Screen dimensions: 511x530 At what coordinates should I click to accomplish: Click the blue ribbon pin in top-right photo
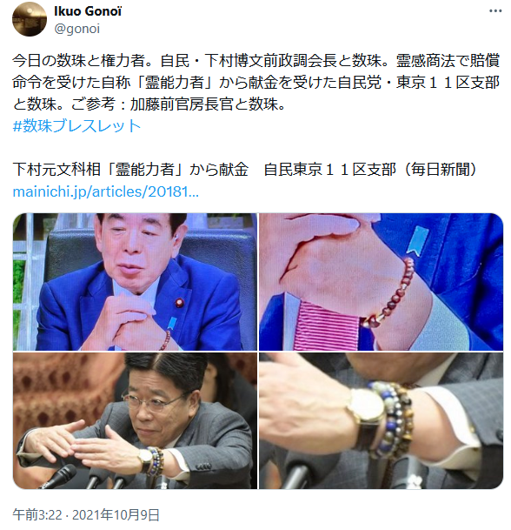point(417,239)
